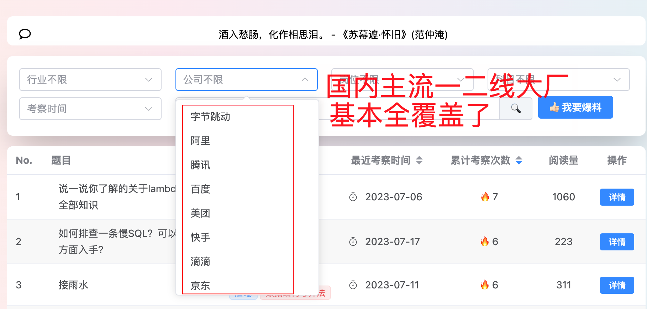This screenshot has width=647, height=309.
Task: Click the clock icon beside 2023-07-11
Action: 353,285
